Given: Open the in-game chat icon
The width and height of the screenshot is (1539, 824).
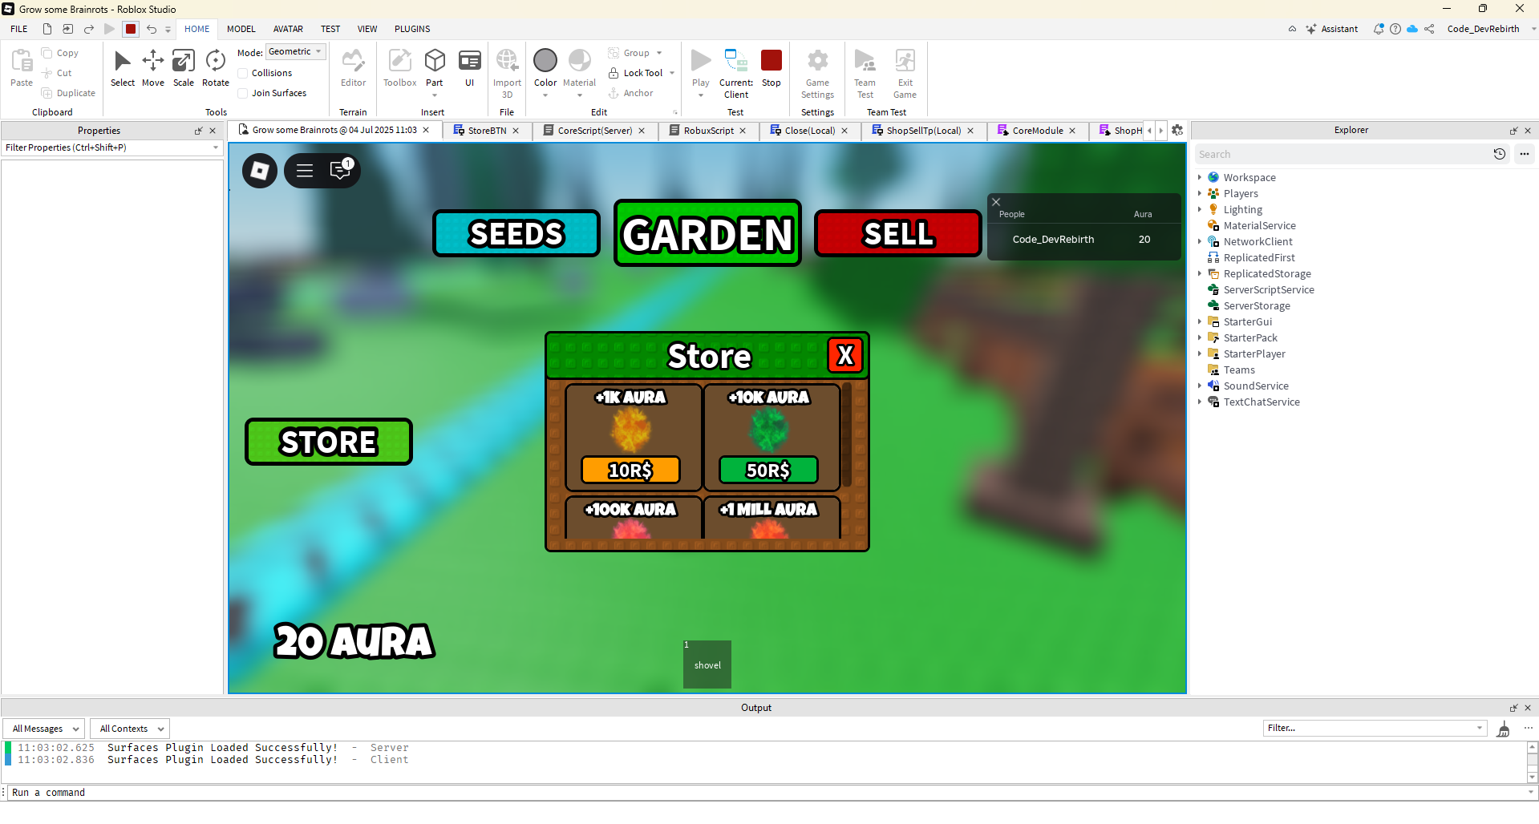Looking at the screenshot, I should tap(341, 170).
